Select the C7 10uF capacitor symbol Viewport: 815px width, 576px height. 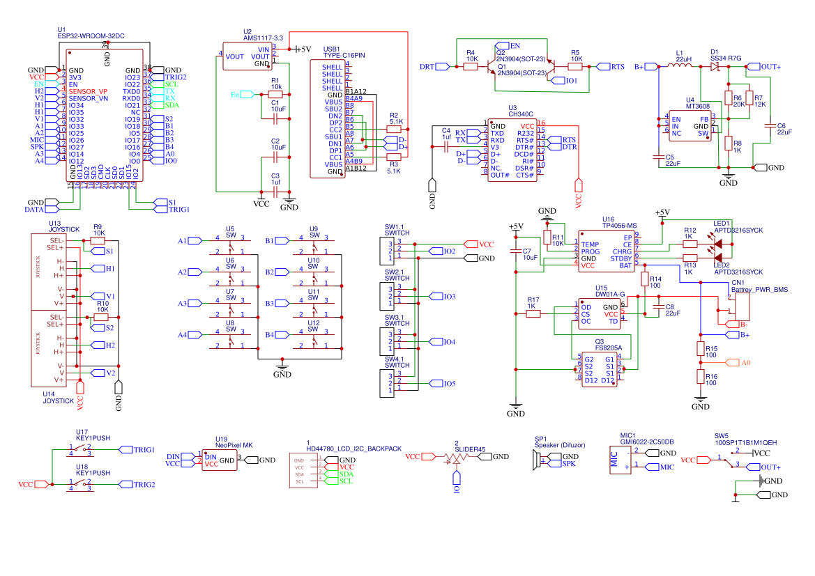[516, 251]
